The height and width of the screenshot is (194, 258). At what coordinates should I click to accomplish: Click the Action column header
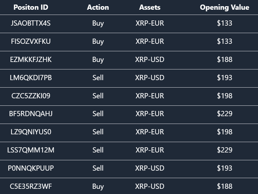[98, 7]
